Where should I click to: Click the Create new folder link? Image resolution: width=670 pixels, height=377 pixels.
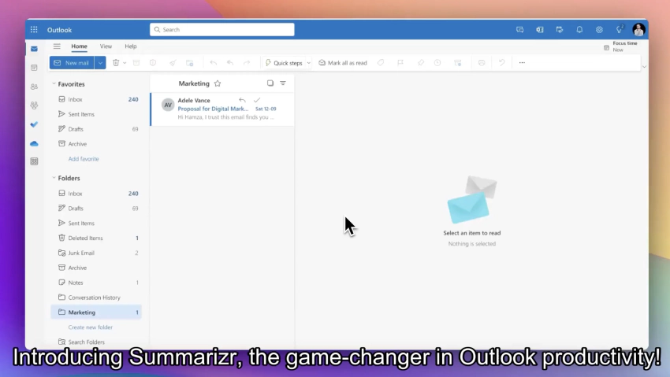(x=90, y=327)
